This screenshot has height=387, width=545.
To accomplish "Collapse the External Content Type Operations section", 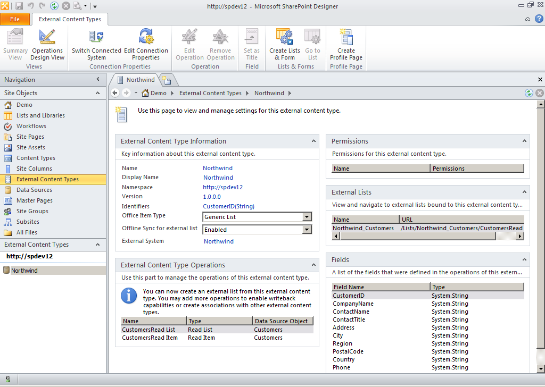I will [x=313, y=265].
